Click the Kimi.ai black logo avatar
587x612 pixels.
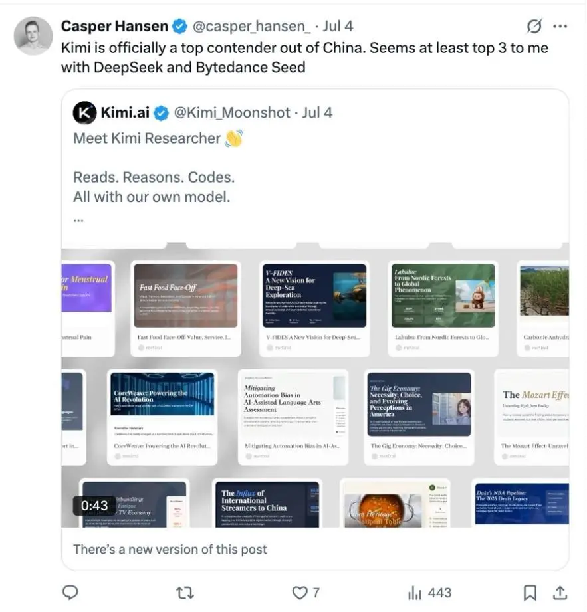84,113
